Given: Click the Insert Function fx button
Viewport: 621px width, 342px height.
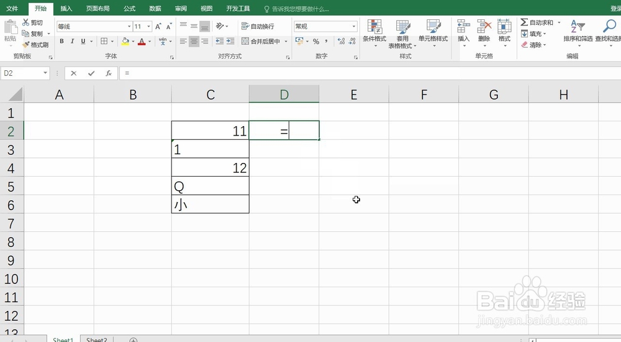Looking at the screenshot, I should 109,73.
